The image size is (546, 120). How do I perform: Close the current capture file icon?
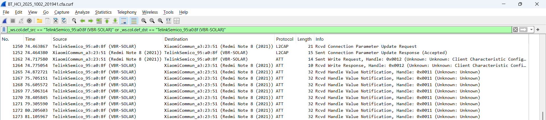coord(56,21)
